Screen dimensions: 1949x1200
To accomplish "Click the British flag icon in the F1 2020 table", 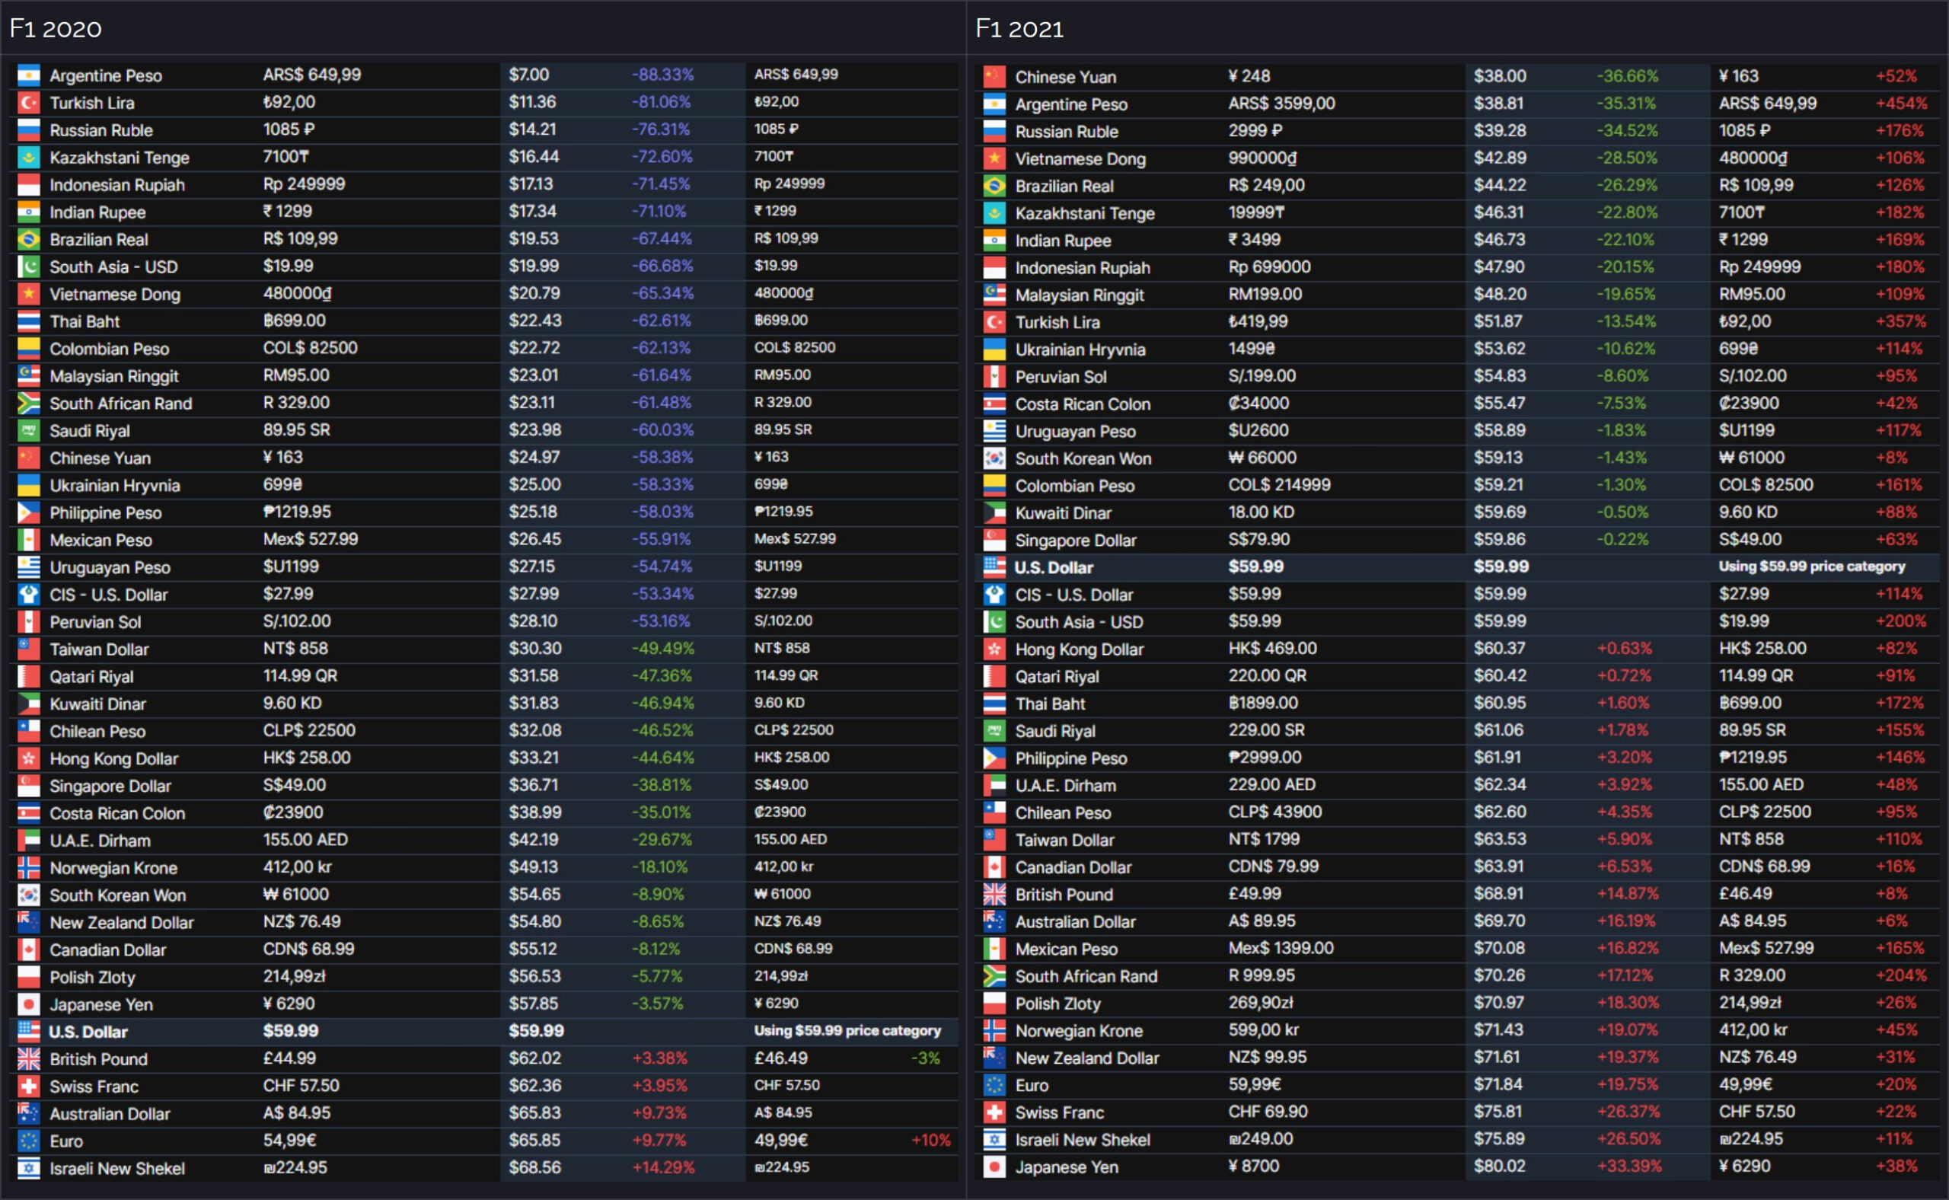I will tap(29, 1058).
